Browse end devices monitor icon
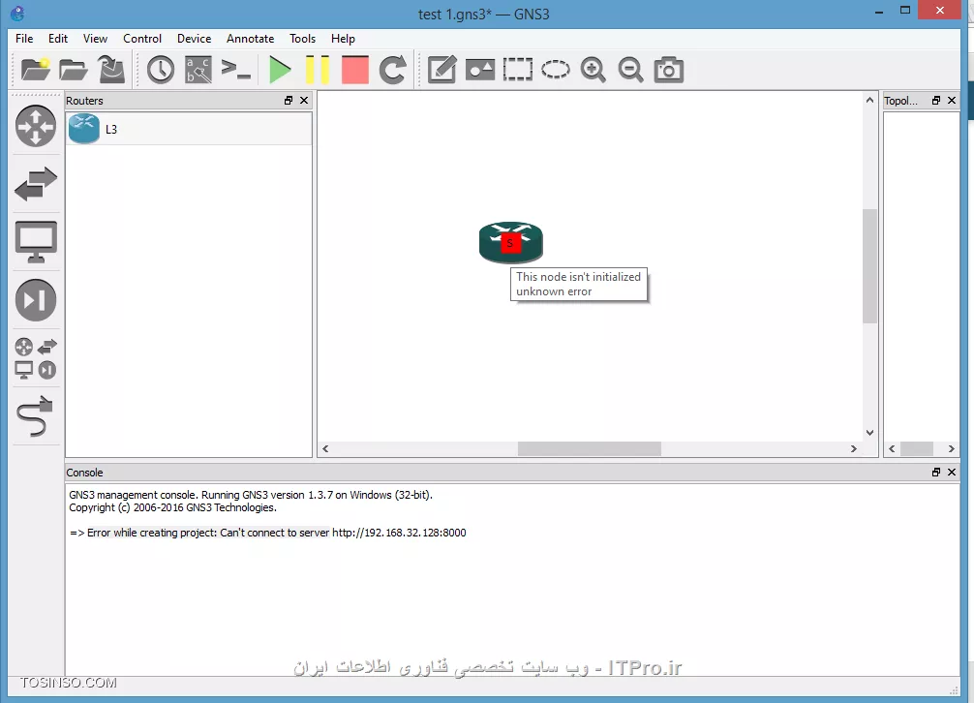This screenshot has height=703, width=974. (x=36, y=241)
